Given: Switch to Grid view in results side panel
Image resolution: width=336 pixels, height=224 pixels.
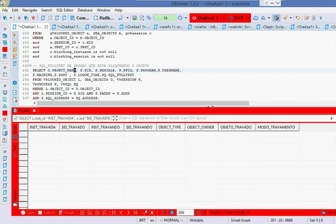Looking at the screenshot, I should (x=15, y=132).
